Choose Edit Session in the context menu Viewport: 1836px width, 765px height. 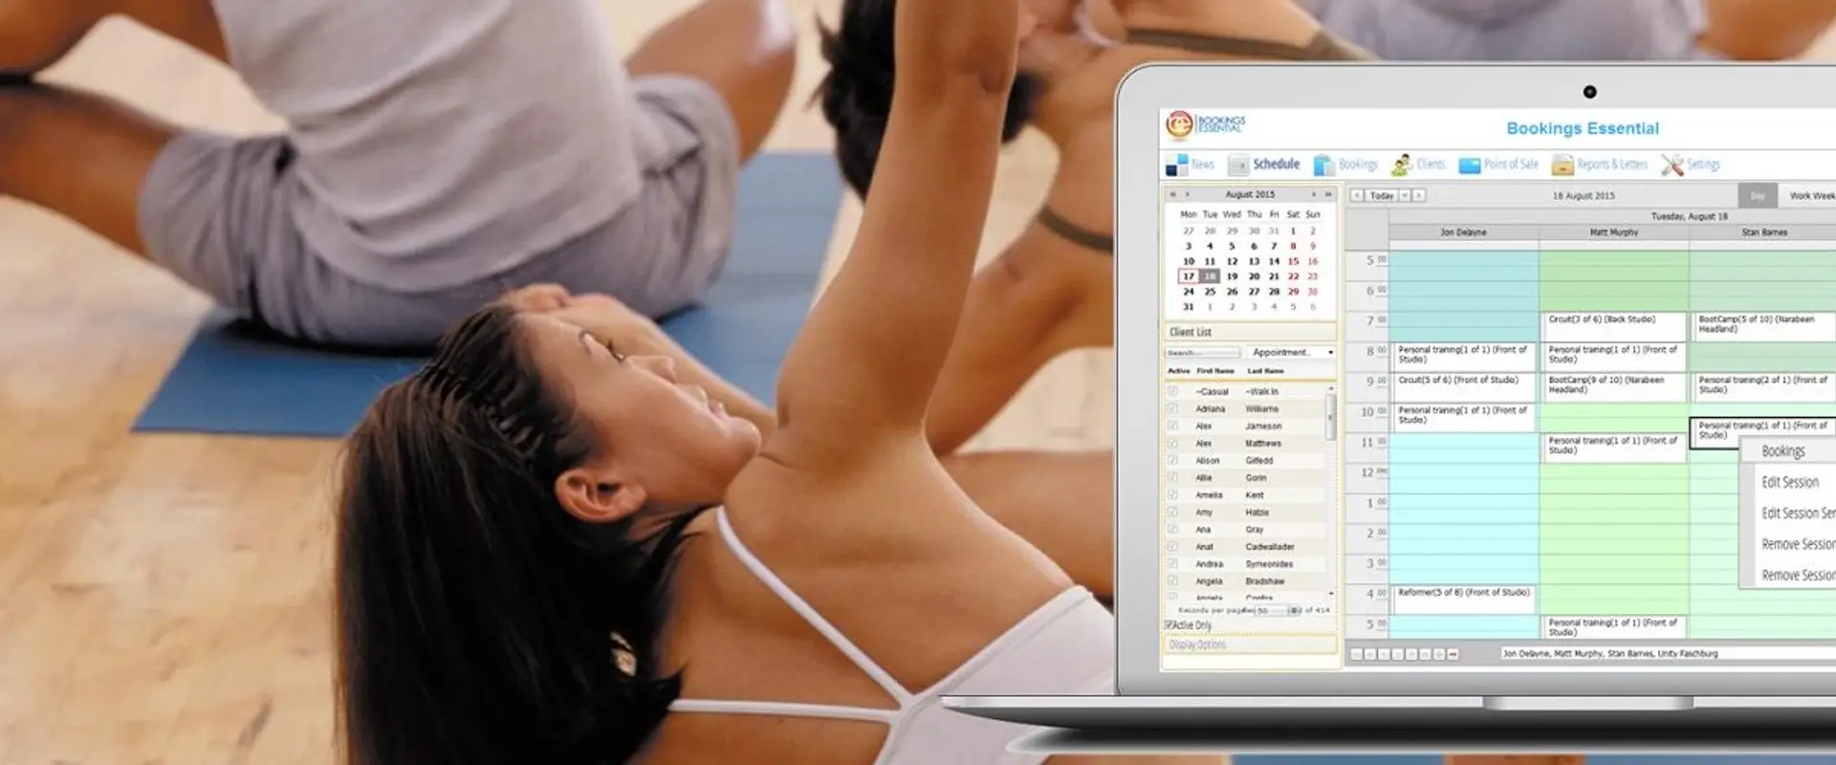1790,482
